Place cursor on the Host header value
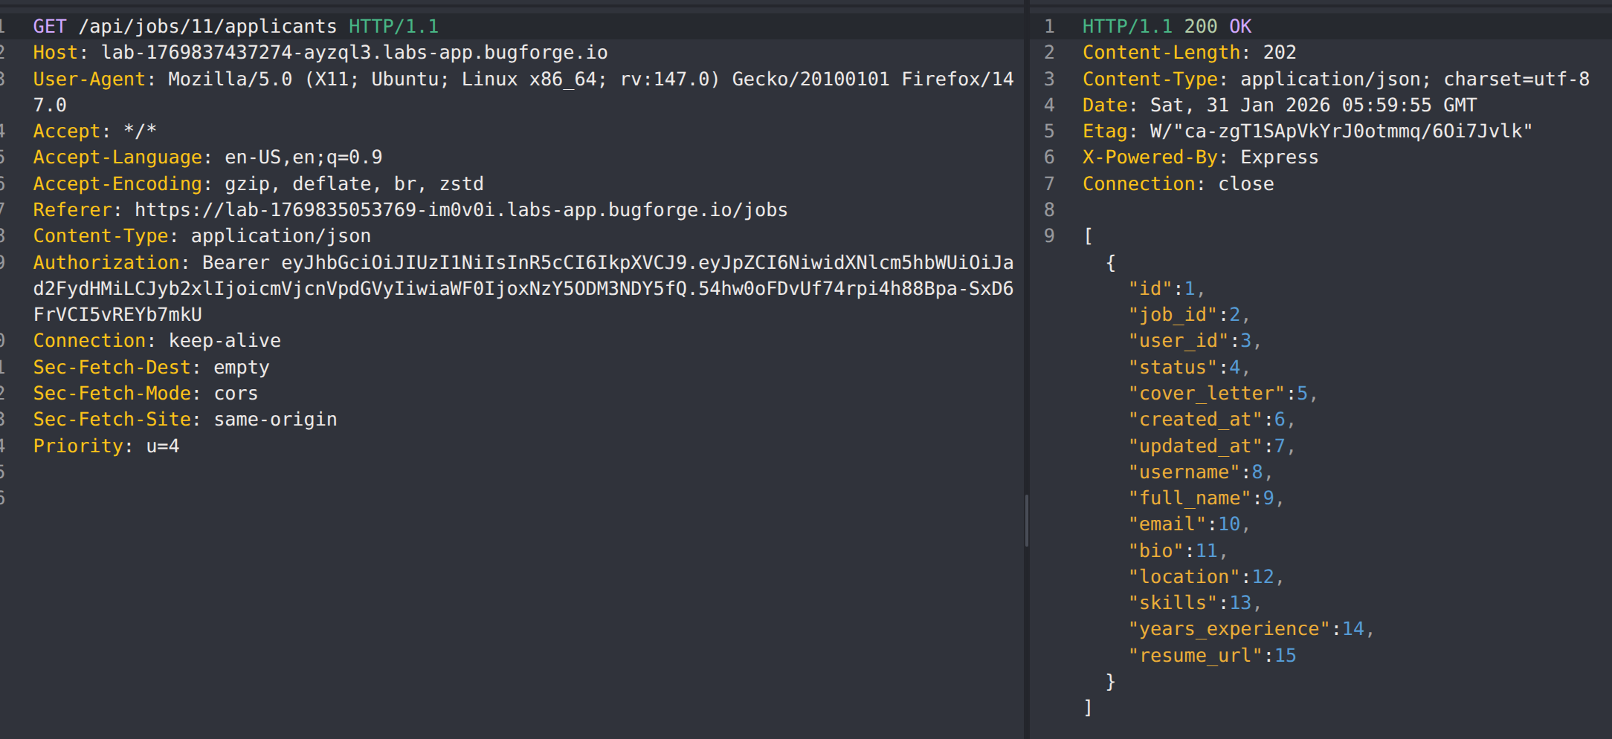The image size is (1612, 739). point(354,53)
